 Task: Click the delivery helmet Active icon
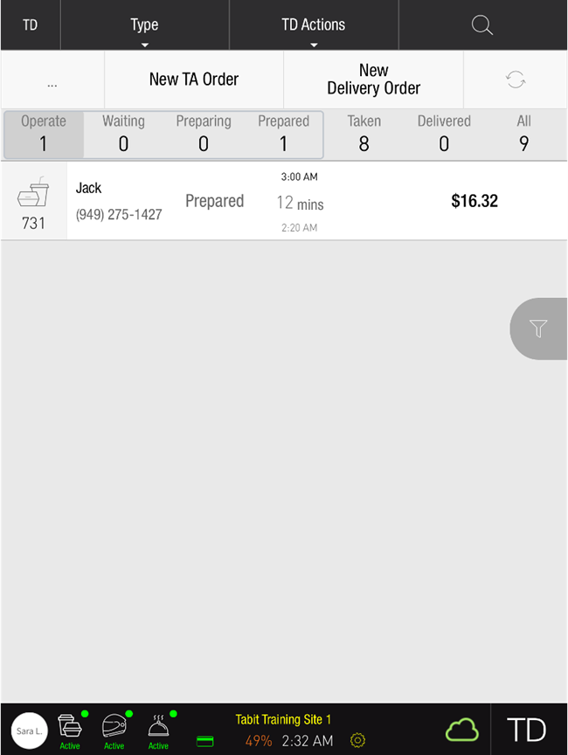pos(114,729)
